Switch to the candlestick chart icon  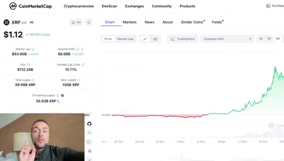click(x=155, y=39)
